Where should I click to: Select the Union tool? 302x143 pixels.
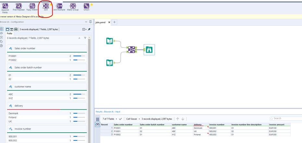click(86, 7)
